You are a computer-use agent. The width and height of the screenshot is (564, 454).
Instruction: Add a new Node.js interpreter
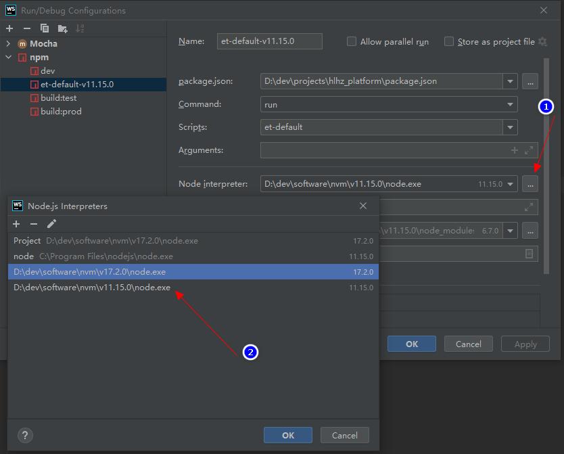16,224
